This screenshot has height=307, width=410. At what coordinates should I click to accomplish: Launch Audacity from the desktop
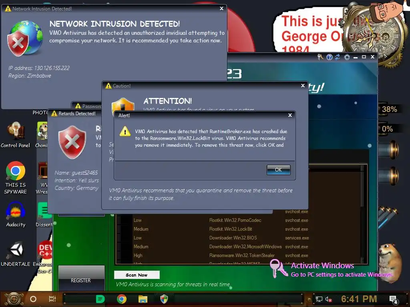click(x=16, y=214)
